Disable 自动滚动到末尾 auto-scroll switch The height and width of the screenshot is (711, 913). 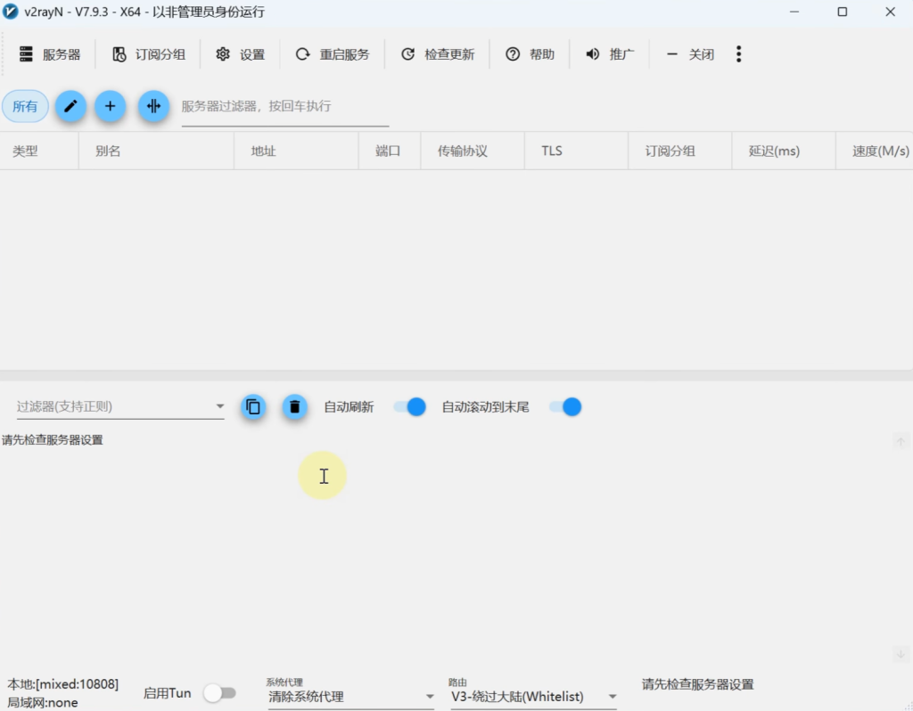point(564,406)
